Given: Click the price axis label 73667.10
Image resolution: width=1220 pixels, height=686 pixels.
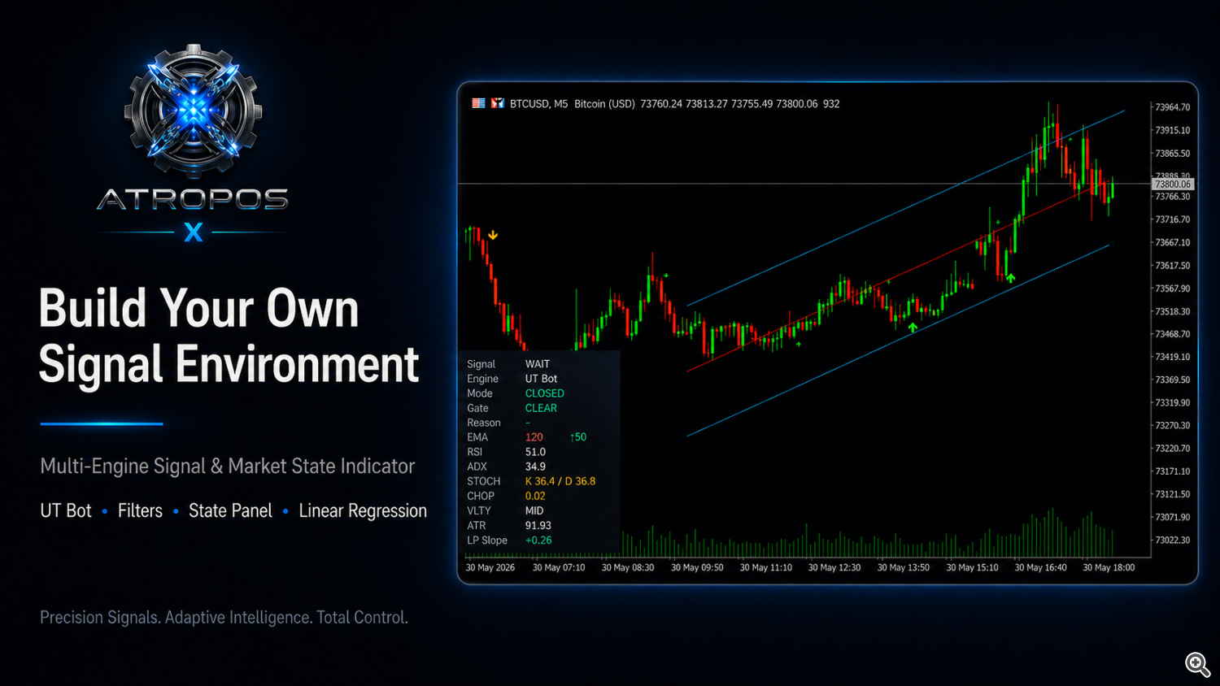Looking at the screenshot, I should pos(1173,242).
